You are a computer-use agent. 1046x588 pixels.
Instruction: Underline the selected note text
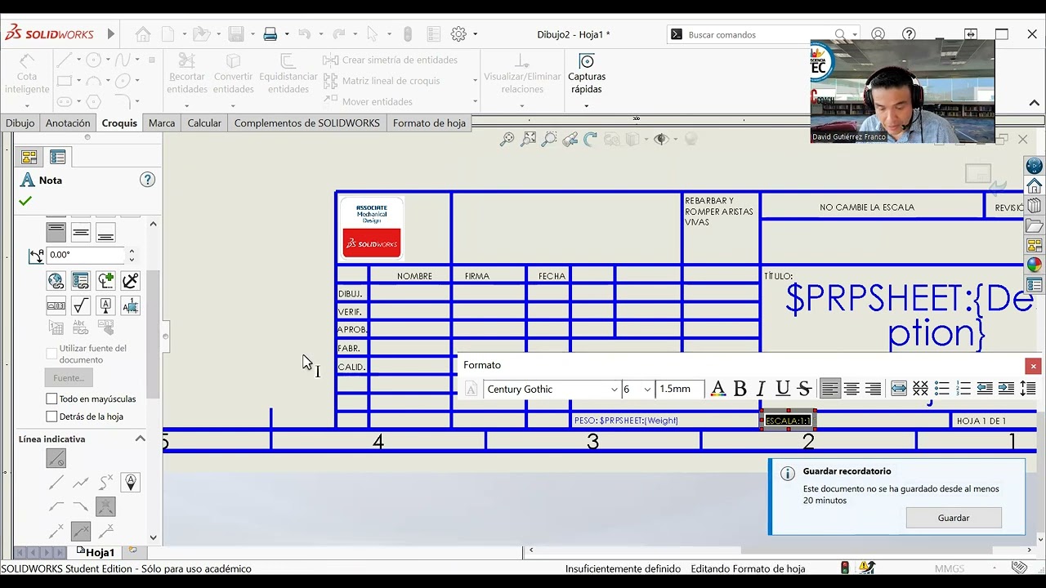click(783, 389)
